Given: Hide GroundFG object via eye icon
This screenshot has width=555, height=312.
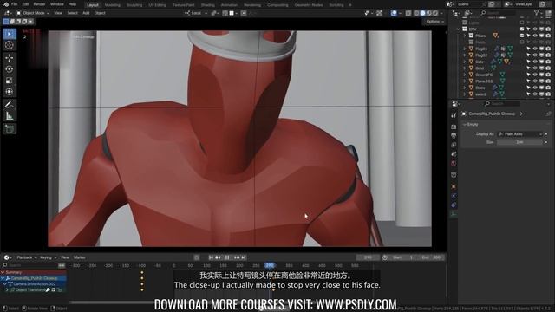Looking at the screenshot, I should (x=535, y=75).
